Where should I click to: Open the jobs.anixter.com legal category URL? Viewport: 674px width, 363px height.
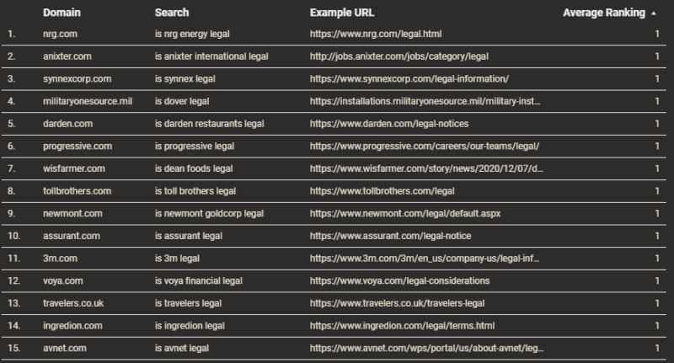pos(399,56)
